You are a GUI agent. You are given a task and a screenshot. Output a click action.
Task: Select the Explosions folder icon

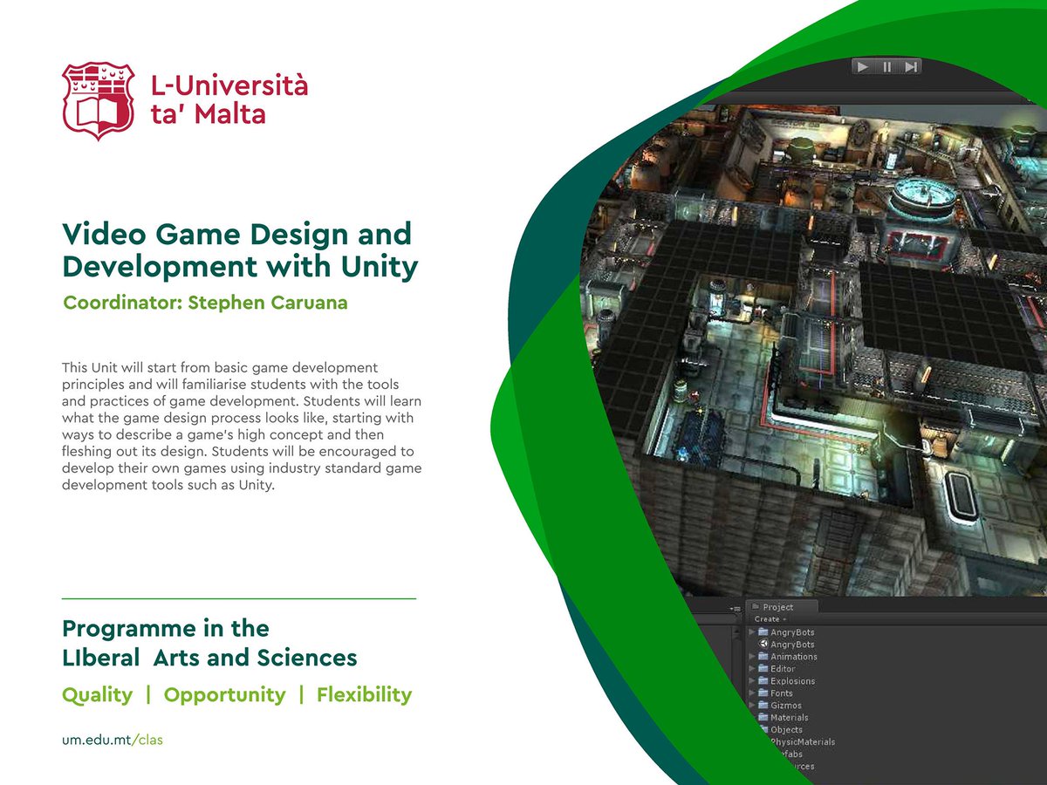click(763, 681)
